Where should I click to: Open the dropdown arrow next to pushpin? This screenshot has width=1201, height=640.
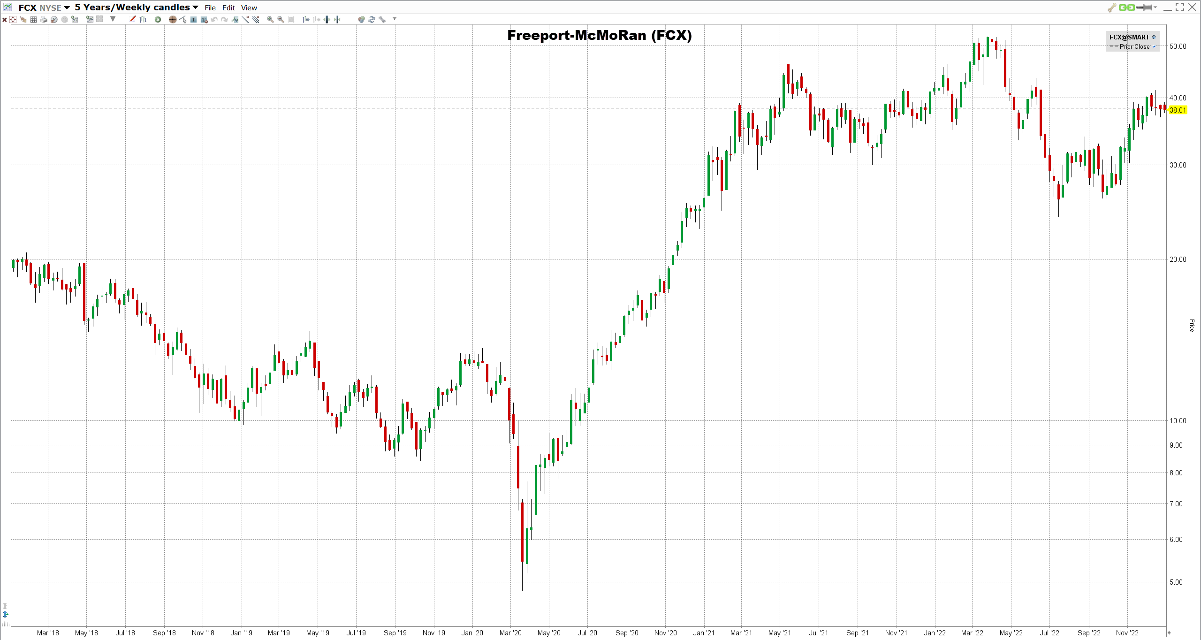[x=1155, y=8]
